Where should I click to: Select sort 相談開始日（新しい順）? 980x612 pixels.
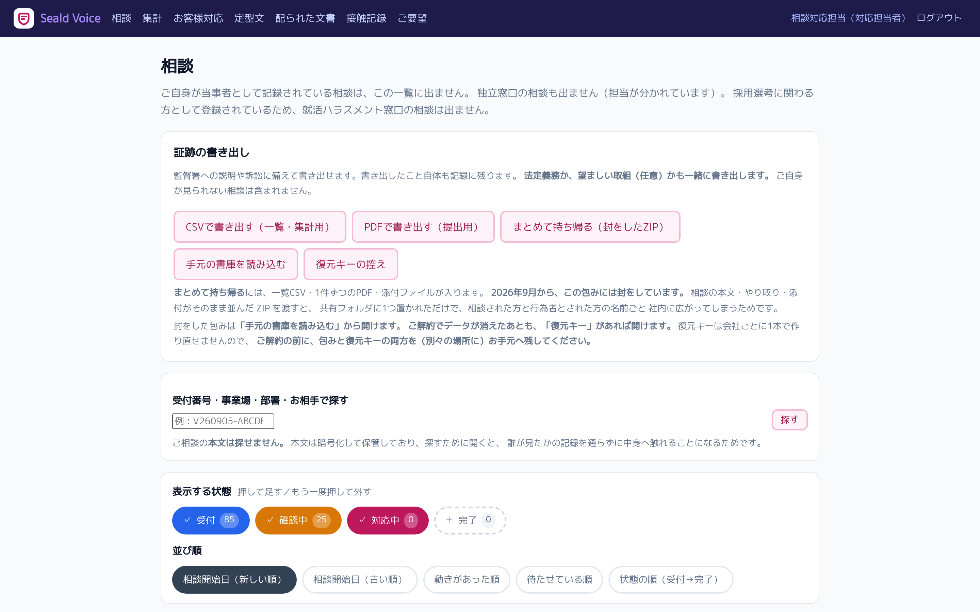coord(234,580)
